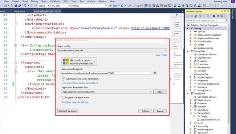
Task: Pin the Solution Explorer panel
Action: [225, 12]
